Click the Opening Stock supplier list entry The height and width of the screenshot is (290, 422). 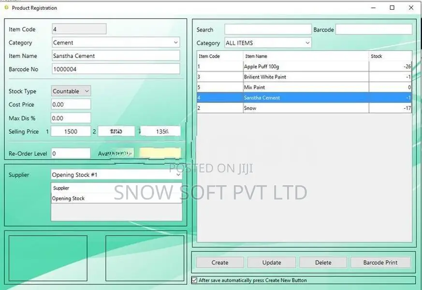coord(116,198)
